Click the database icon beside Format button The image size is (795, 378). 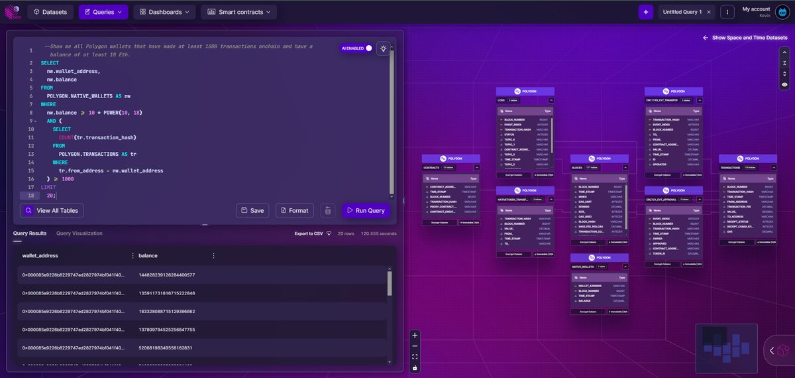(x=327, y=210)
